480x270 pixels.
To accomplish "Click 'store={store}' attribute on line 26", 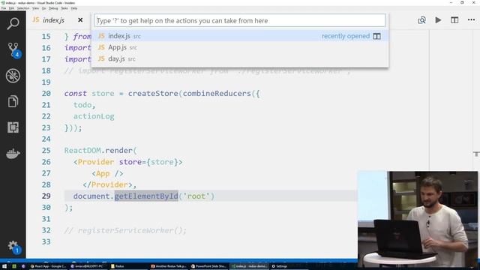I will click(148, 162).
